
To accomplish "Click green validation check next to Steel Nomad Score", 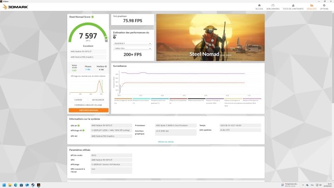I will click(92, 17).
